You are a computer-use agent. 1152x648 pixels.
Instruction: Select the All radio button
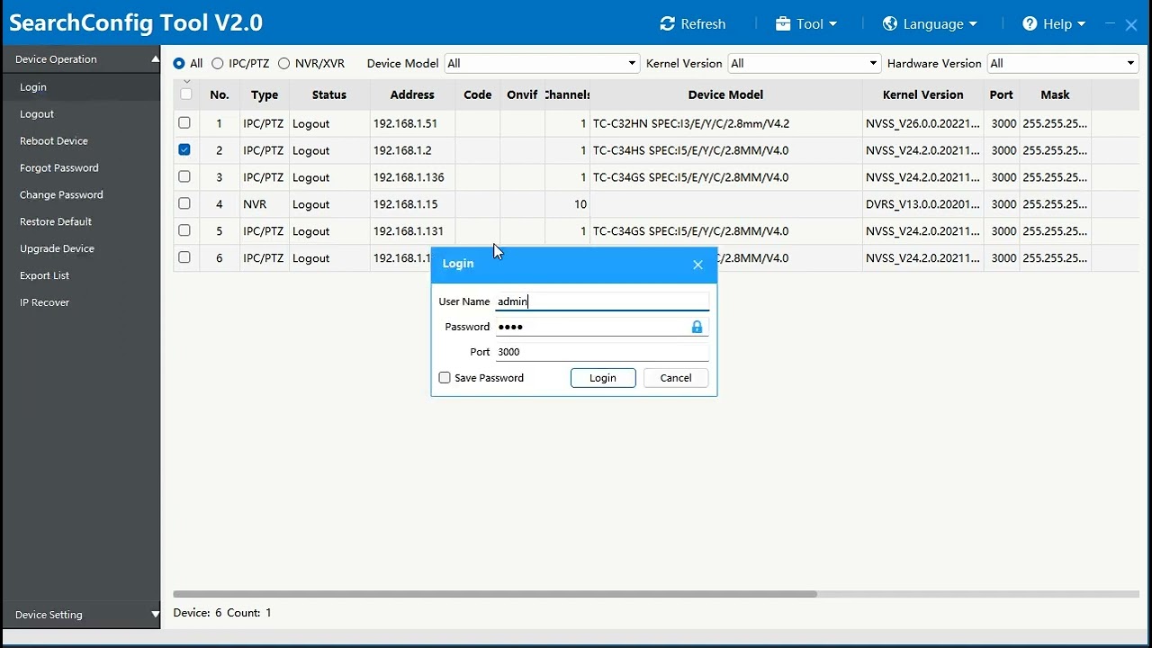click(x=179, y=64)
